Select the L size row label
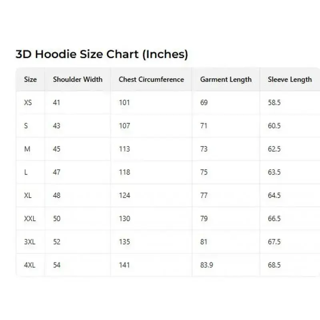 26,172
